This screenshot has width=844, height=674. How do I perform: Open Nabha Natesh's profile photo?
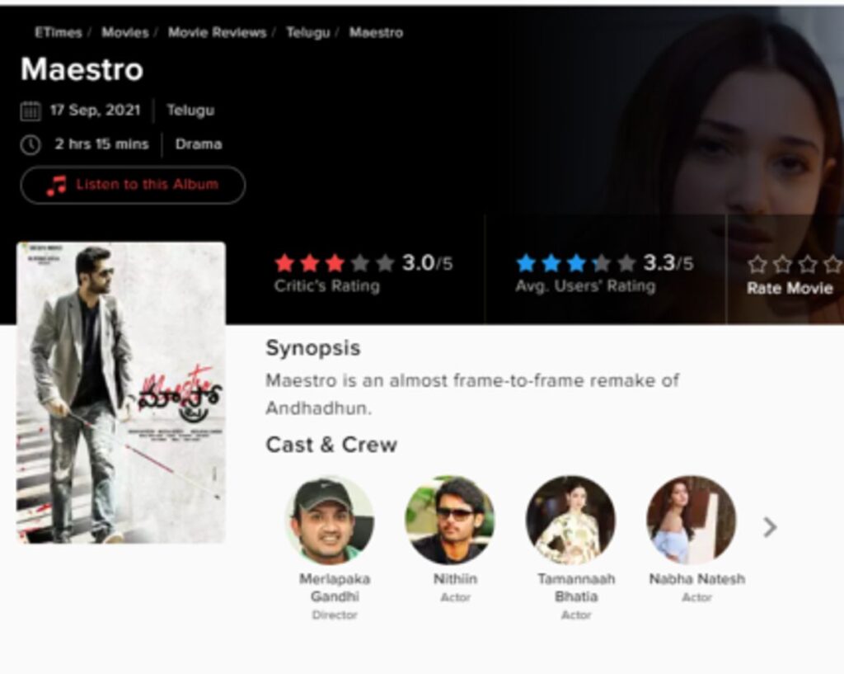click(x=692, y=520)
